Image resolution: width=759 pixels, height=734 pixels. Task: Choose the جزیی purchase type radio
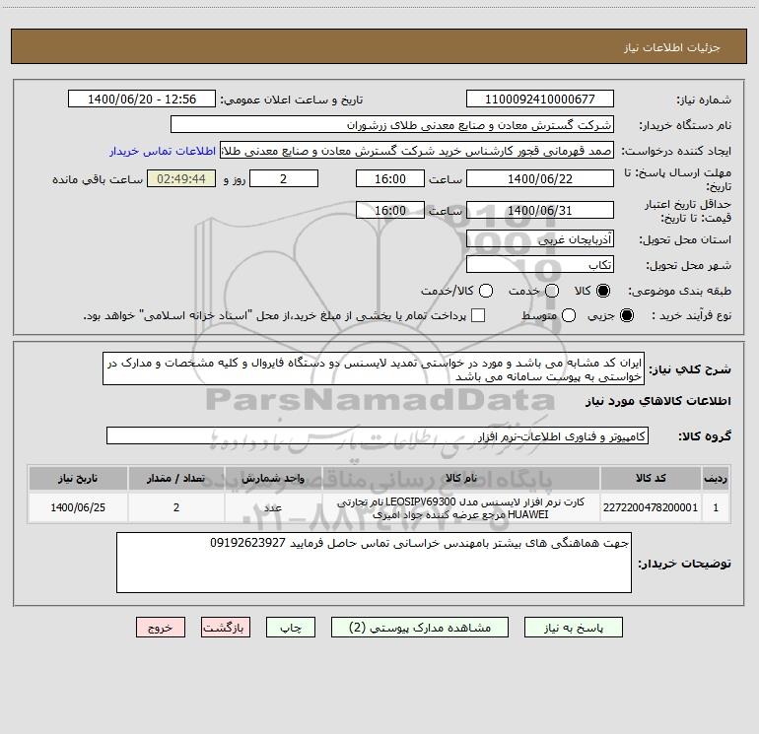[x=627, y=315]
